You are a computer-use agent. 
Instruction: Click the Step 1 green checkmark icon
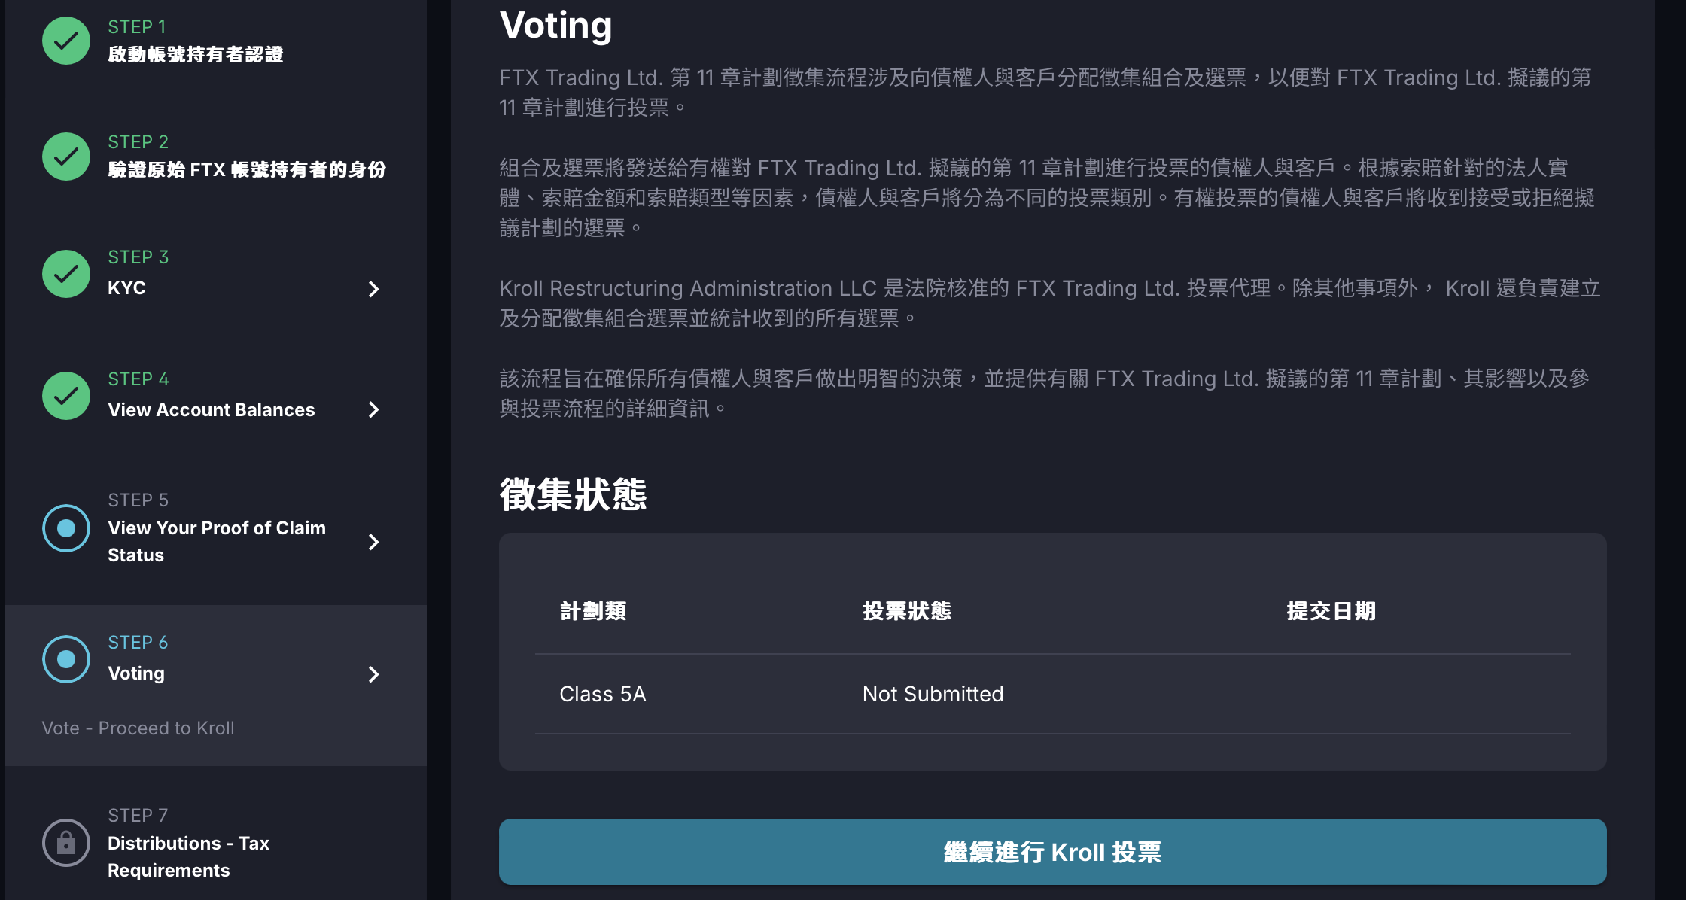coord(66,41)
